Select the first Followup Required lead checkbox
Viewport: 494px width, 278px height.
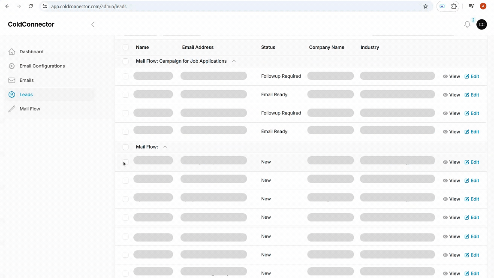126,76
